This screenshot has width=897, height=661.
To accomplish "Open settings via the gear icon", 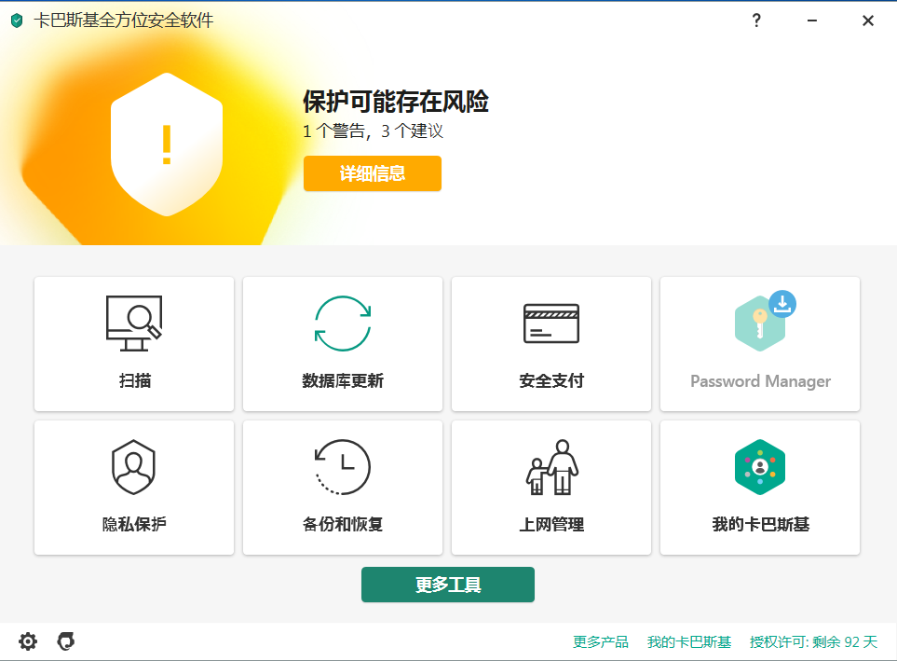I will 27,641.
